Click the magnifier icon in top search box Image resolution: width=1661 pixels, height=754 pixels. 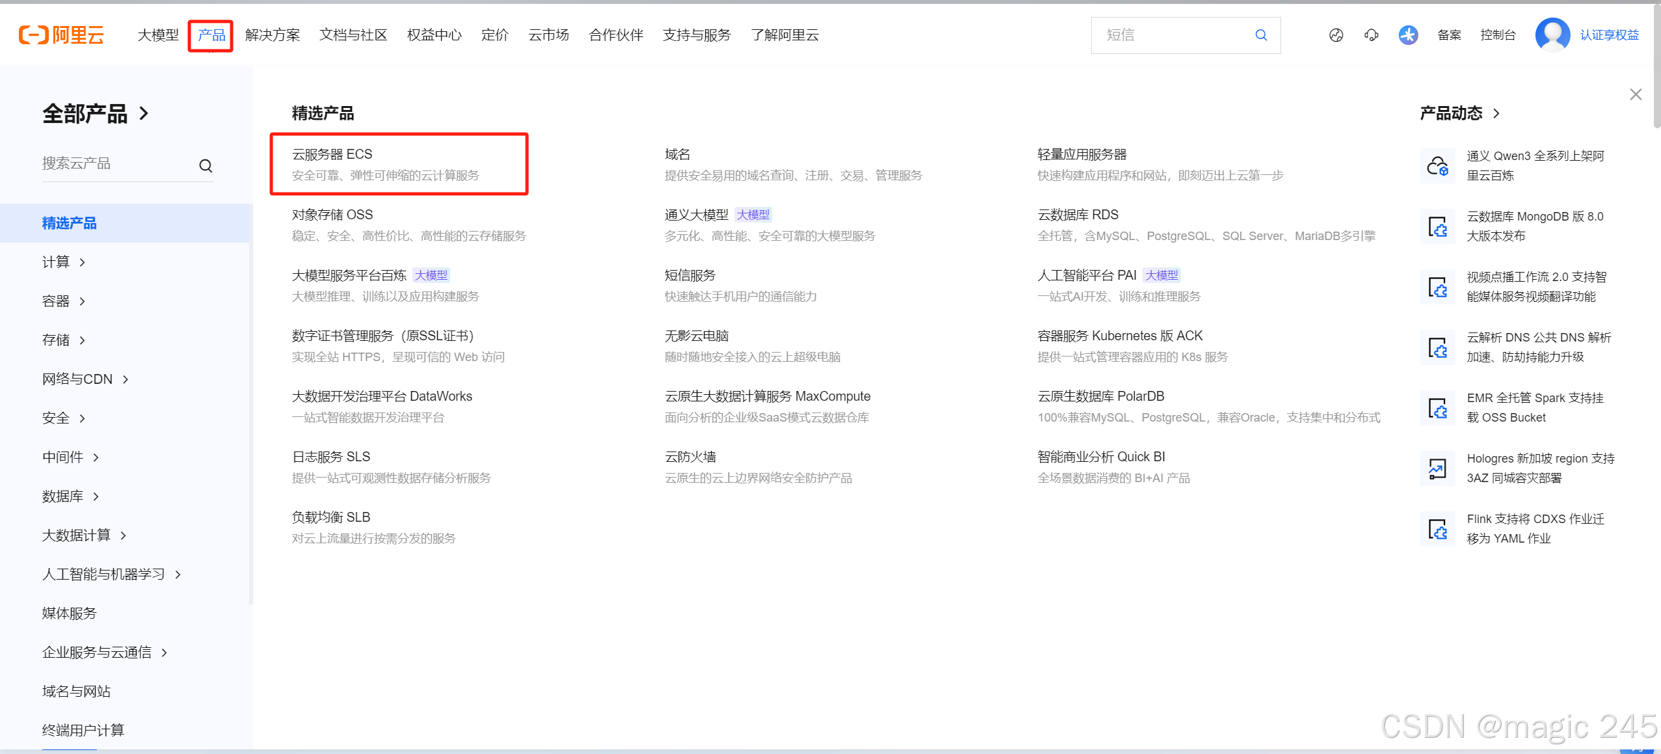tap(1260, 35)
